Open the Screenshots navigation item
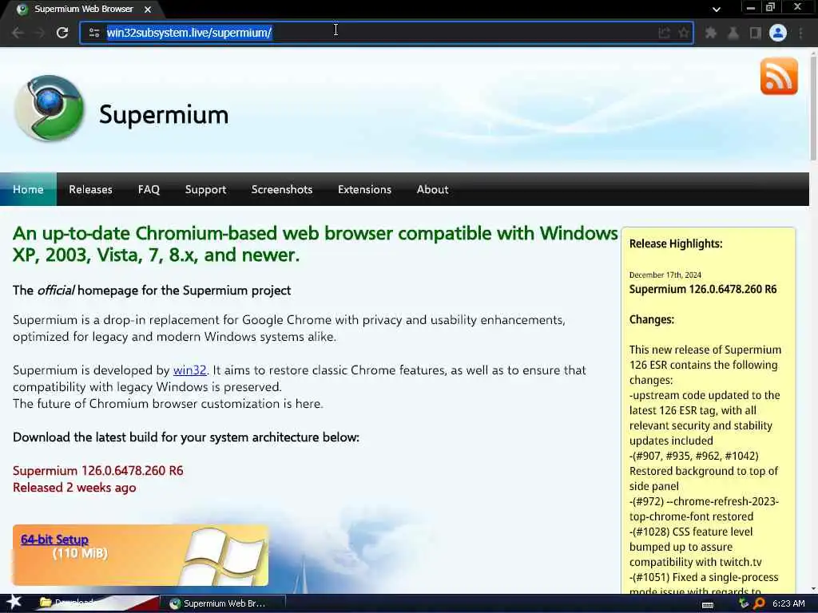This screenshot has height=613, width=818. tap(282, 189)
